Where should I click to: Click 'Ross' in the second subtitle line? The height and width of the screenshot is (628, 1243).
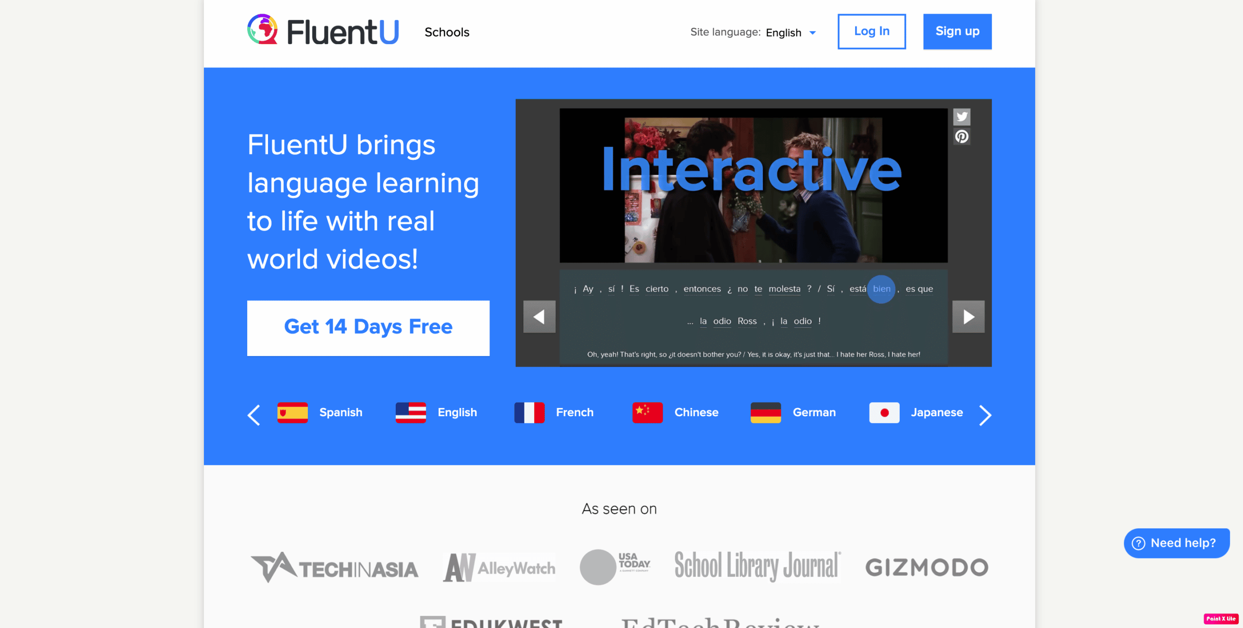pyautogui.click(x=747, y=321)
